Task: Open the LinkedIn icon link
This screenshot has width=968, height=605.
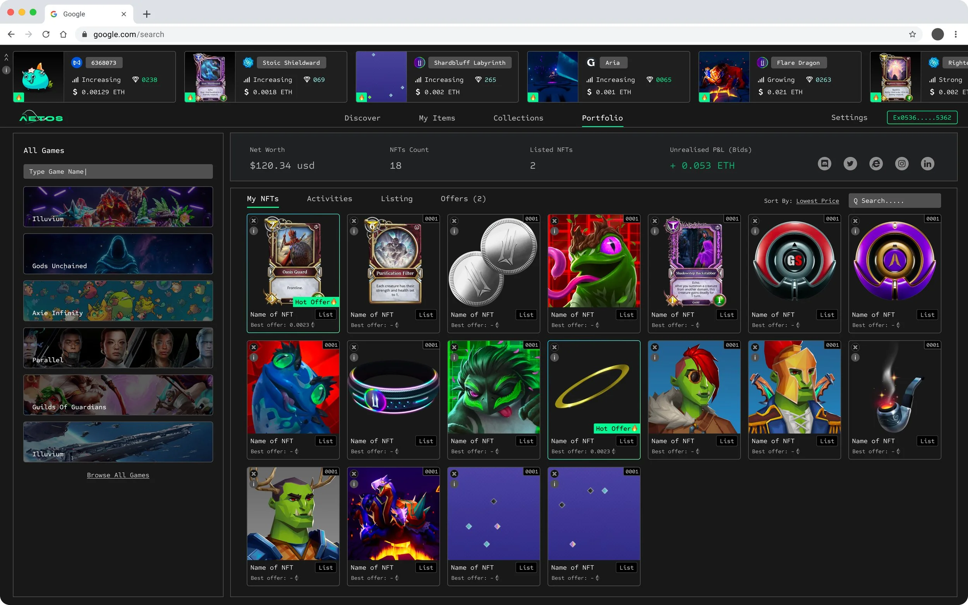Action: pyautogui.click(x=927, y=164)
